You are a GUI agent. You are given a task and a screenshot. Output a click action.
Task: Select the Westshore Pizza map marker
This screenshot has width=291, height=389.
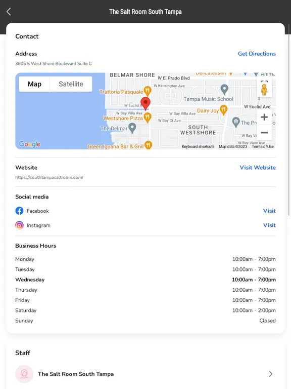pos(148,118)
